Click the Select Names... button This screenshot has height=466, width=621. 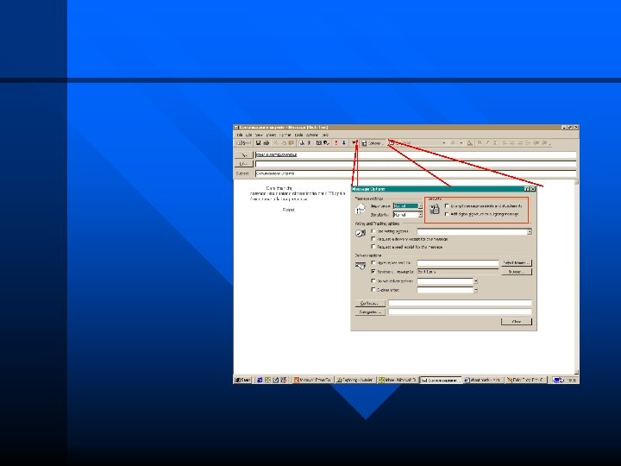517,263
